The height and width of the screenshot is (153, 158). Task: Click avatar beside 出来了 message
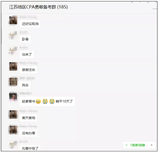tap(13, 51)
